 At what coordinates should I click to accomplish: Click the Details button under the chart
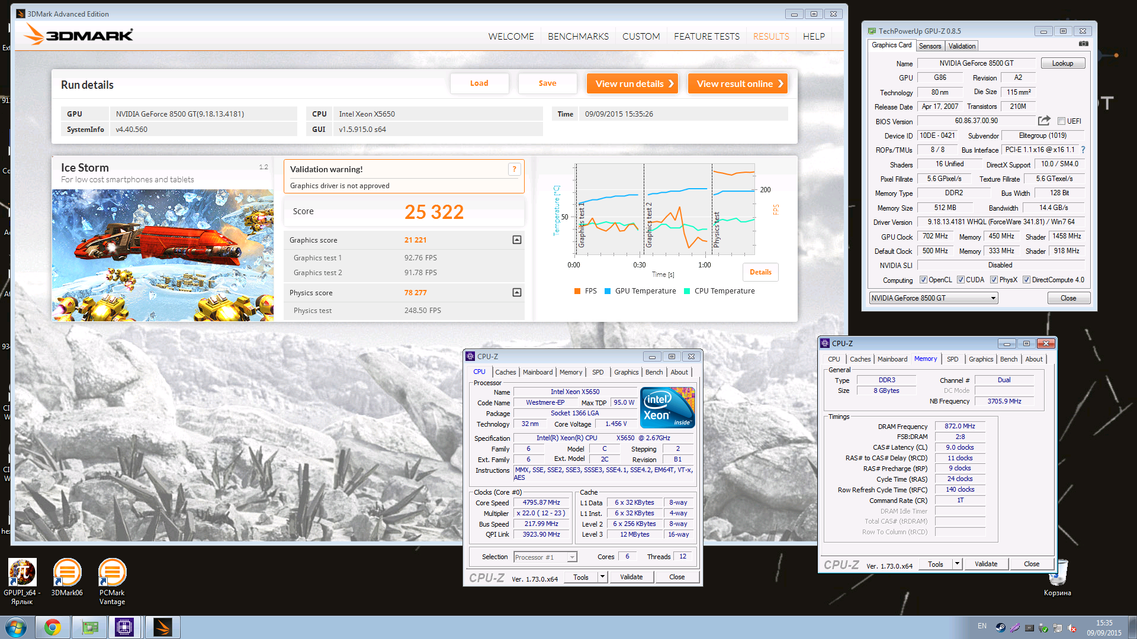pyautogui.click(x=760, y=272)
